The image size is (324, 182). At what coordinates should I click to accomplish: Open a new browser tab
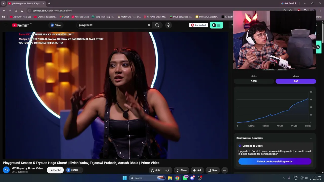[x=49, y=4]
